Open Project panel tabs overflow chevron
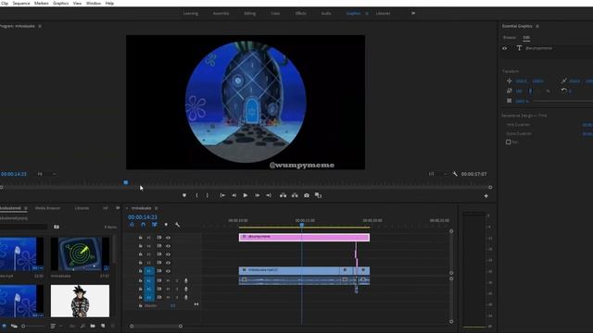 point(118,208)
